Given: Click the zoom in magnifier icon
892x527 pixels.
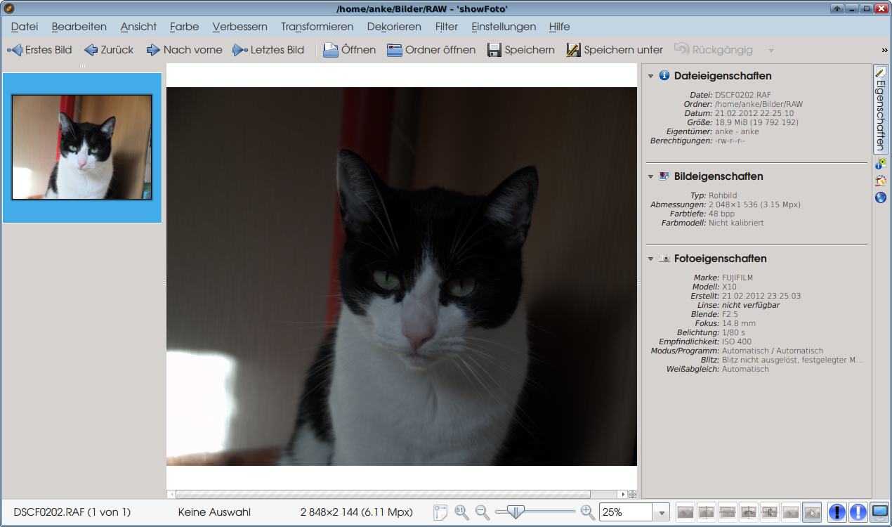Looking at the screenshot, I should pyautogui.click(x=588, y=513).
